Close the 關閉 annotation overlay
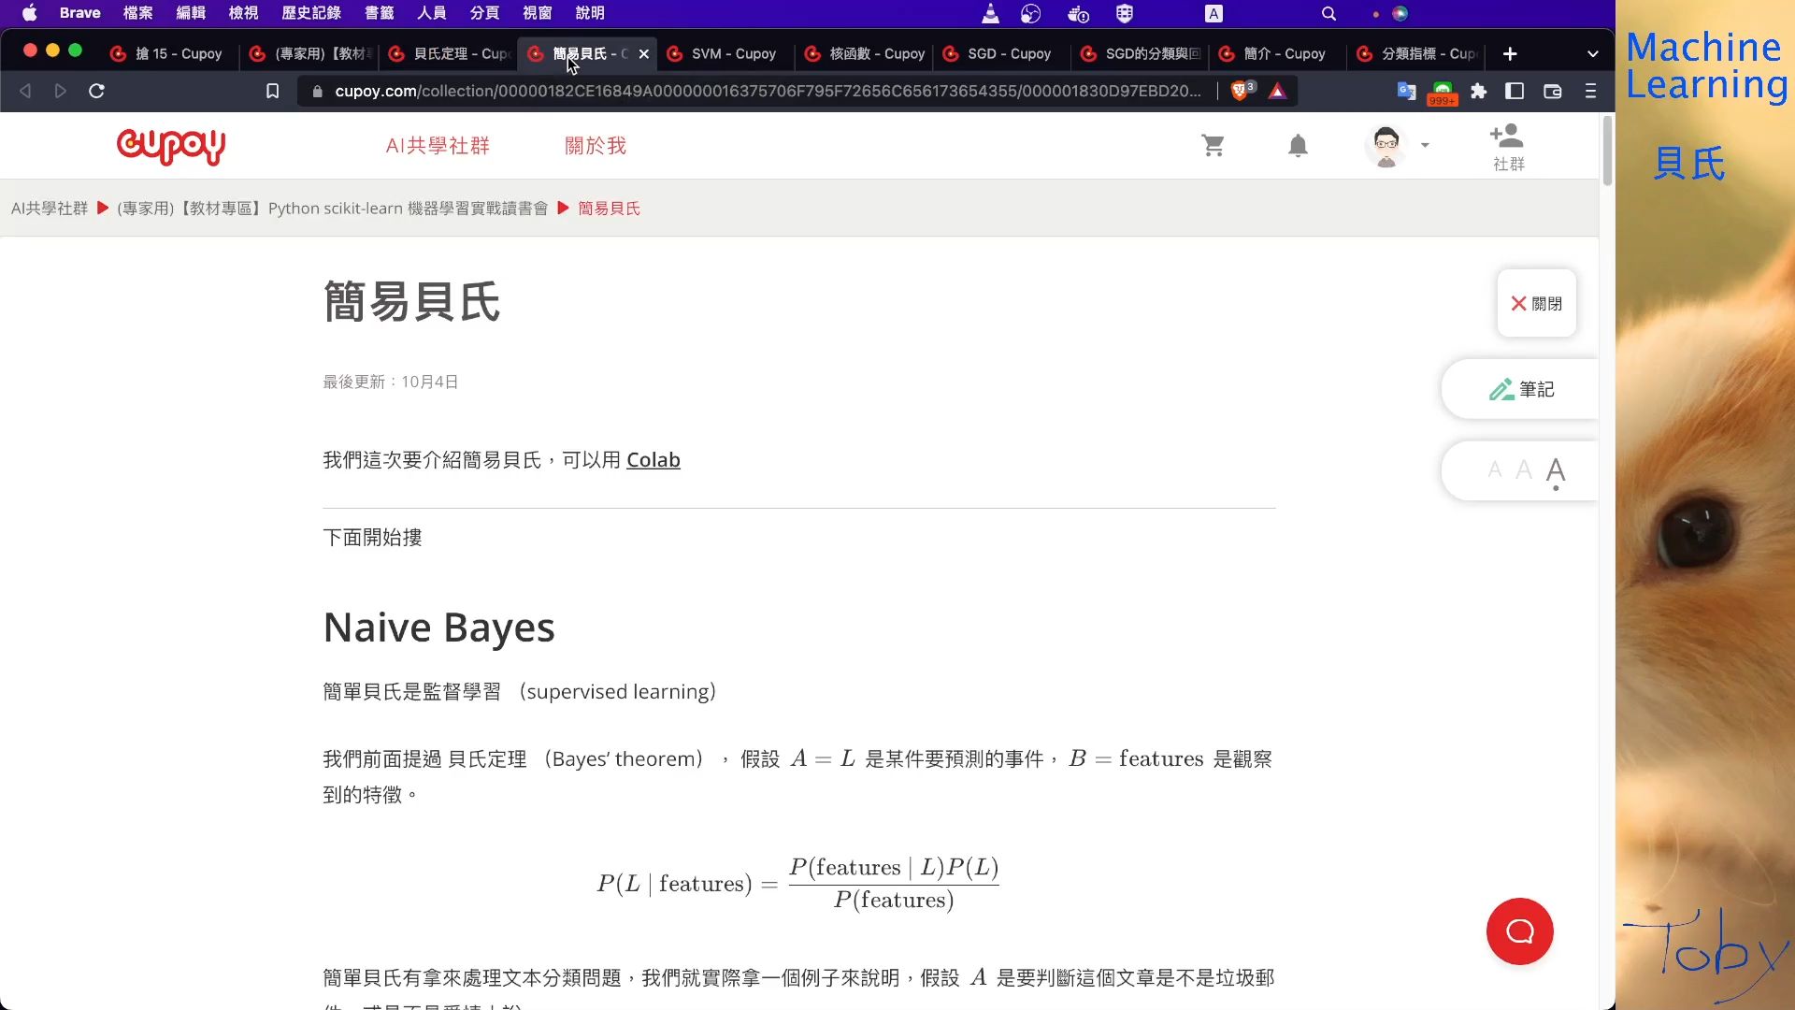The height and width of the screenshot is (1010, 1795). click(1536, 303)
